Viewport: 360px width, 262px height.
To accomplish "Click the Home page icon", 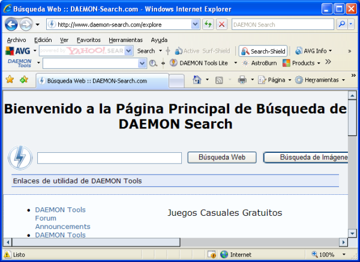I will (196, 80).
